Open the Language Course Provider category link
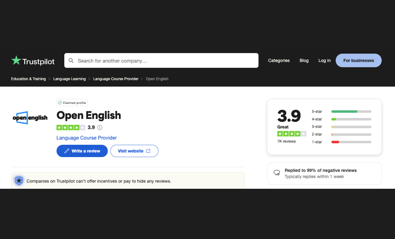 pyautogui.click(x=87, y=138)
